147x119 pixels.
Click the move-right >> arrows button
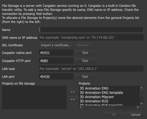(x=73, y=99)
